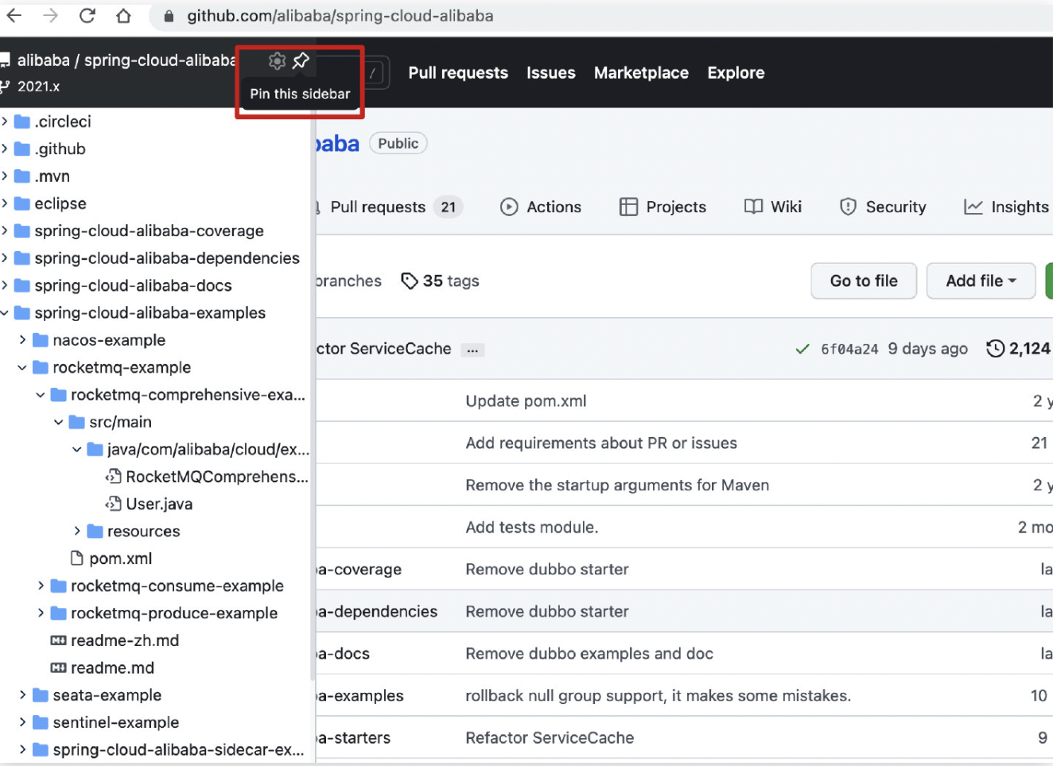Expand the .mvn folder
This screenshot has width=1053, height=766.
click(5, 176)
